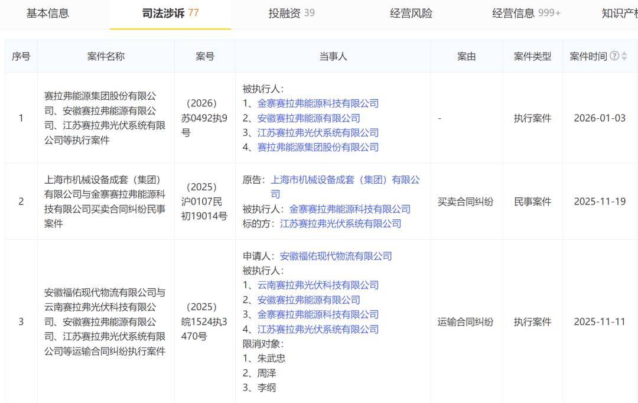
Task: Switch to the 基本信息 tab
Action: [x=47, y=13]
